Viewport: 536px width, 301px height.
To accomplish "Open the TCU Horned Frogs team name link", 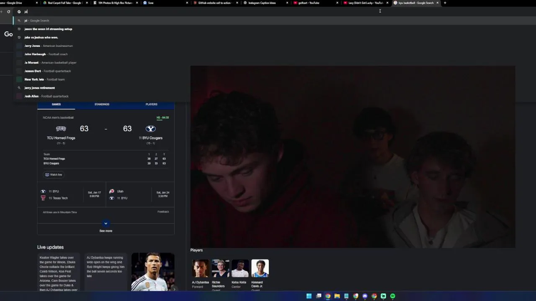I will [x=61, y=138].
